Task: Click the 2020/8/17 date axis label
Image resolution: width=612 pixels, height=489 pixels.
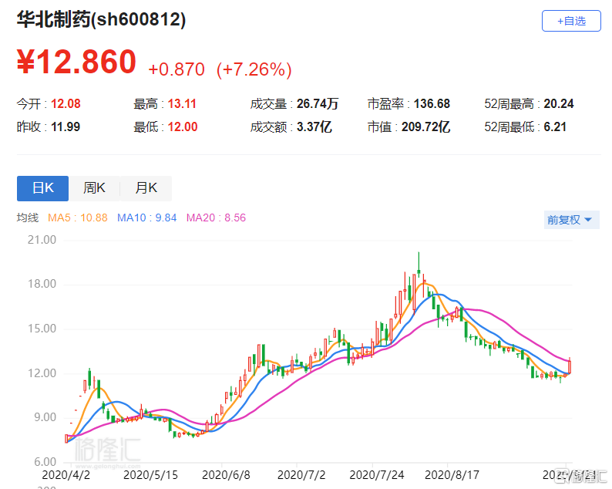Action: pyautogui.click(x=452, y=475)
